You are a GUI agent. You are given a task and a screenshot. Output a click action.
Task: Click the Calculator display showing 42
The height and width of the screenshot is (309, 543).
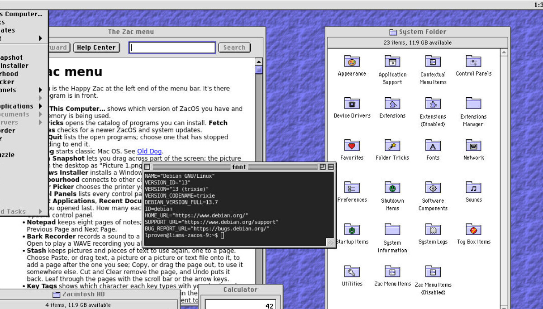(x=240, y=305)
